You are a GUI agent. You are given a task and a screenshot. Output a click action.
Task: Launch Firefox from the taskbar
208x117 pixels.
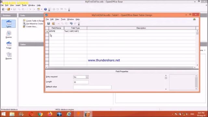[50, 114]
